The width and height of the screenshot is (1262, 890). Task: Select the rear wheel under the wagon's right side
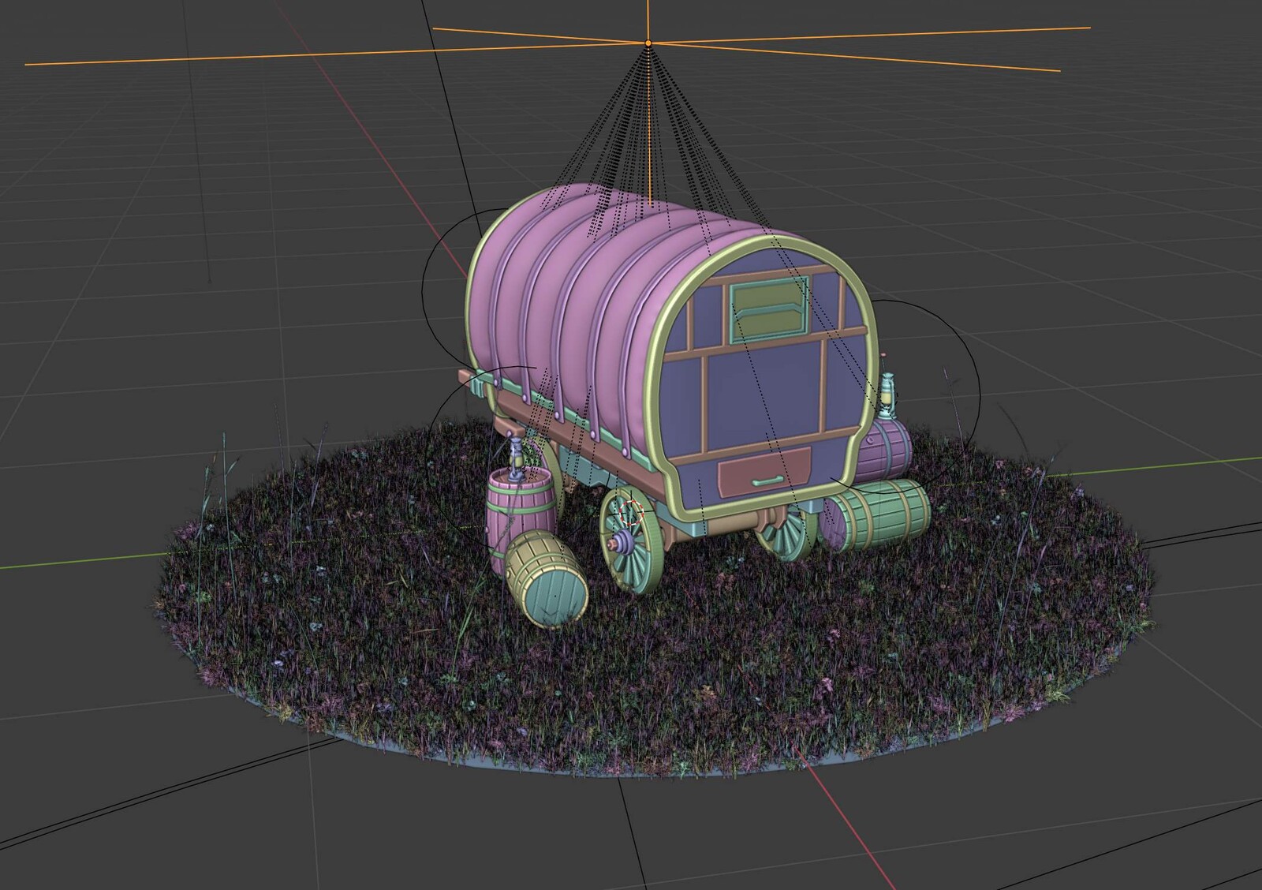(x=786, y=533)
